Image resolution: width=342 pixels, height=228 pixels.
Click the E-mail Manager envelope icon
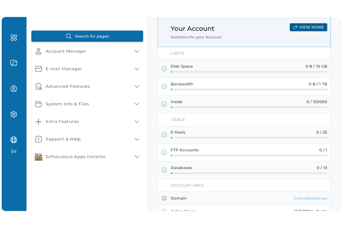(38, 69)
